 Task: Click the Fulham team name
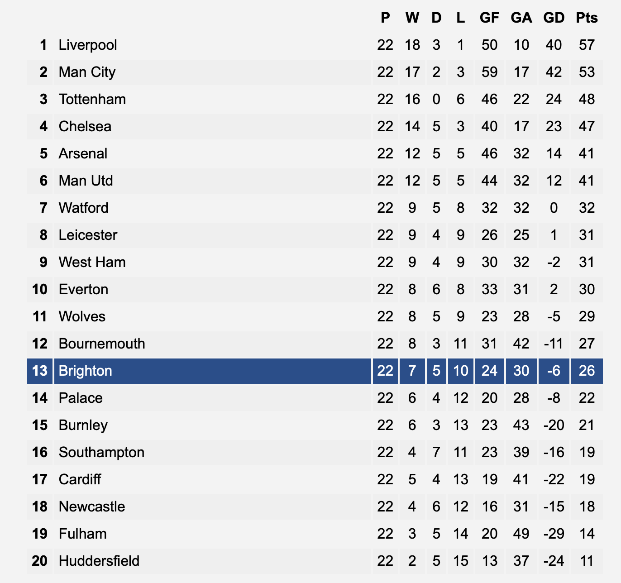83,534
